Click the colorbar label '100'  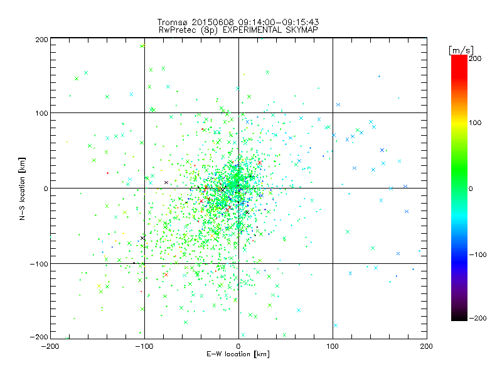(475, 123)
